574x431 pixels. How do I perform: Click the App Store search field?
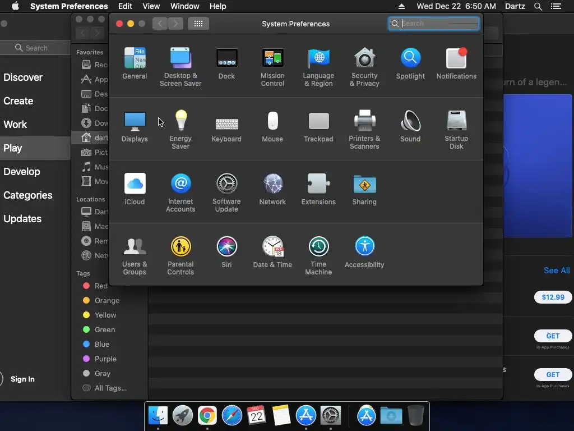35,48
